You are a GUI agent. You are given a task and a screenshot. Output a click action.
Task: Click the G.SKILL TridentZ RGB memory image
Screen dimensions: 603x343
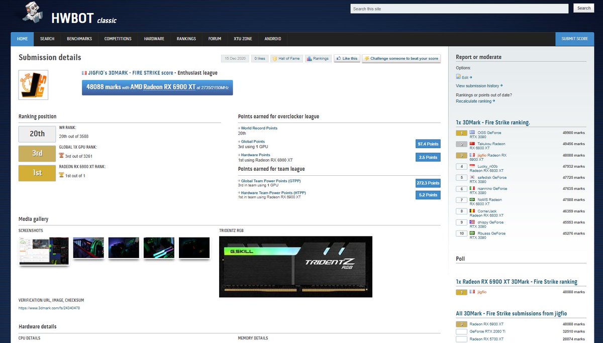pyautogui.click(x=295, y=266)
